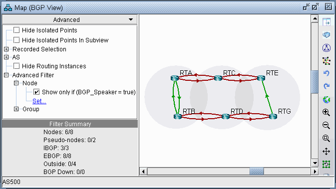Click the green link between RTE and RTG

[267, 97]
